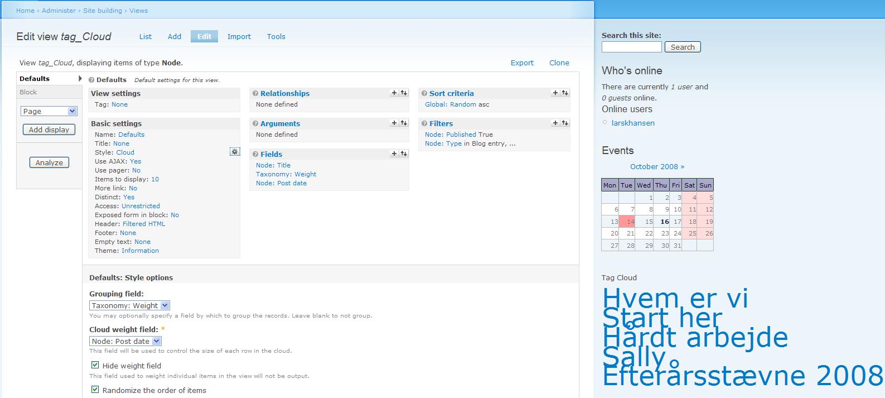Uncheck Randomize the order of items
Viewport: 885px width, 398px height.
click(x=95, y=390)
